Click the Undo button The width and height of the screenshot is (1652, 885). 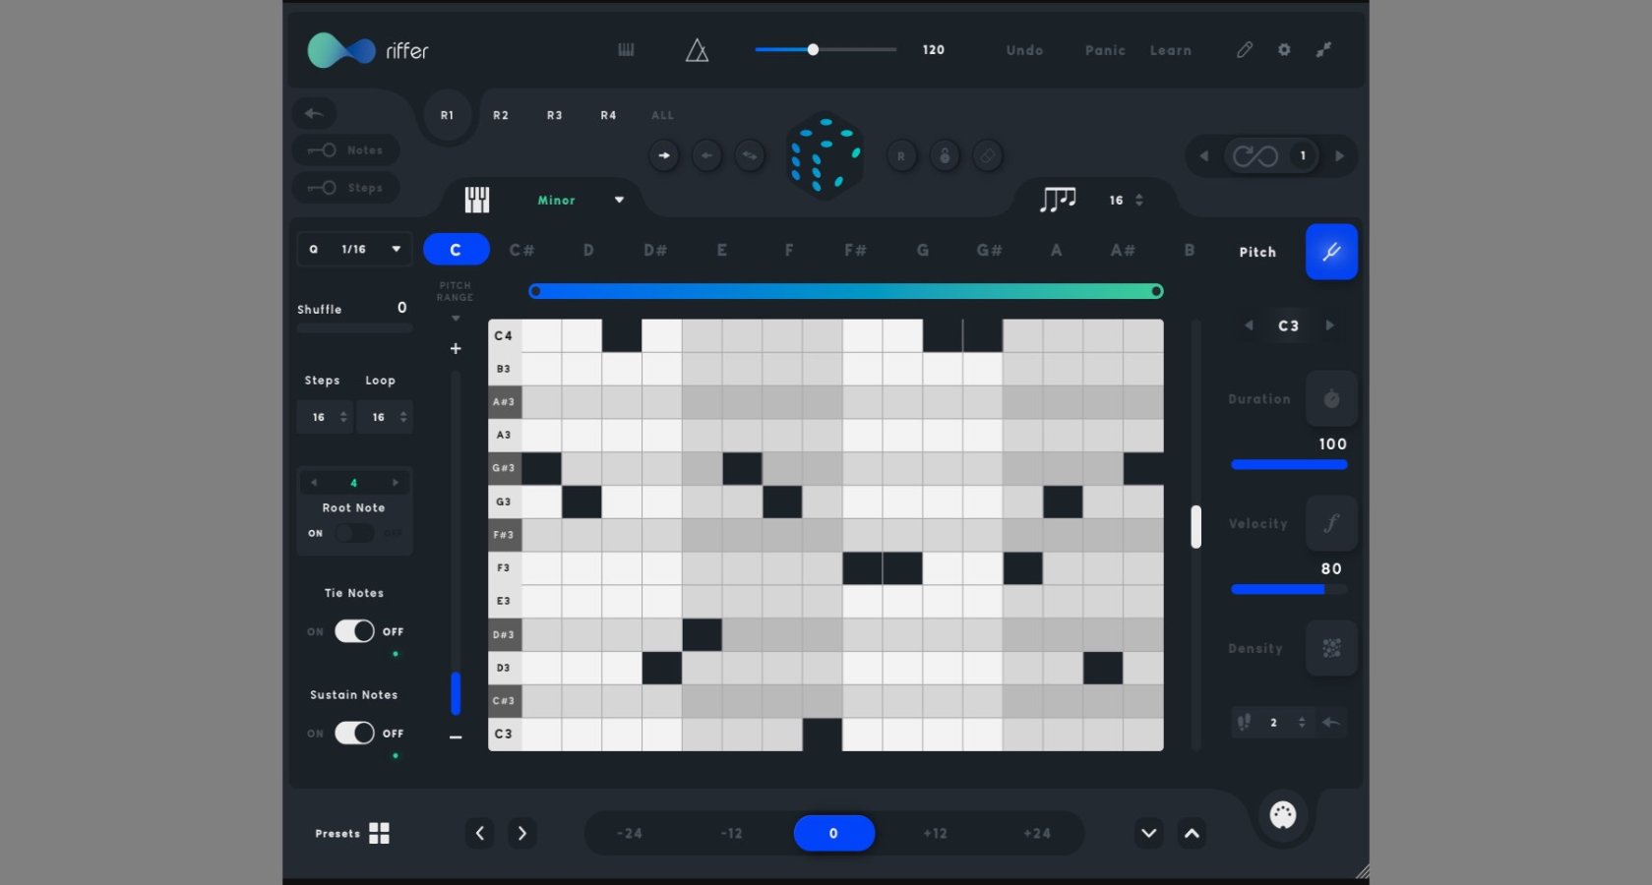pos(1024,50)
